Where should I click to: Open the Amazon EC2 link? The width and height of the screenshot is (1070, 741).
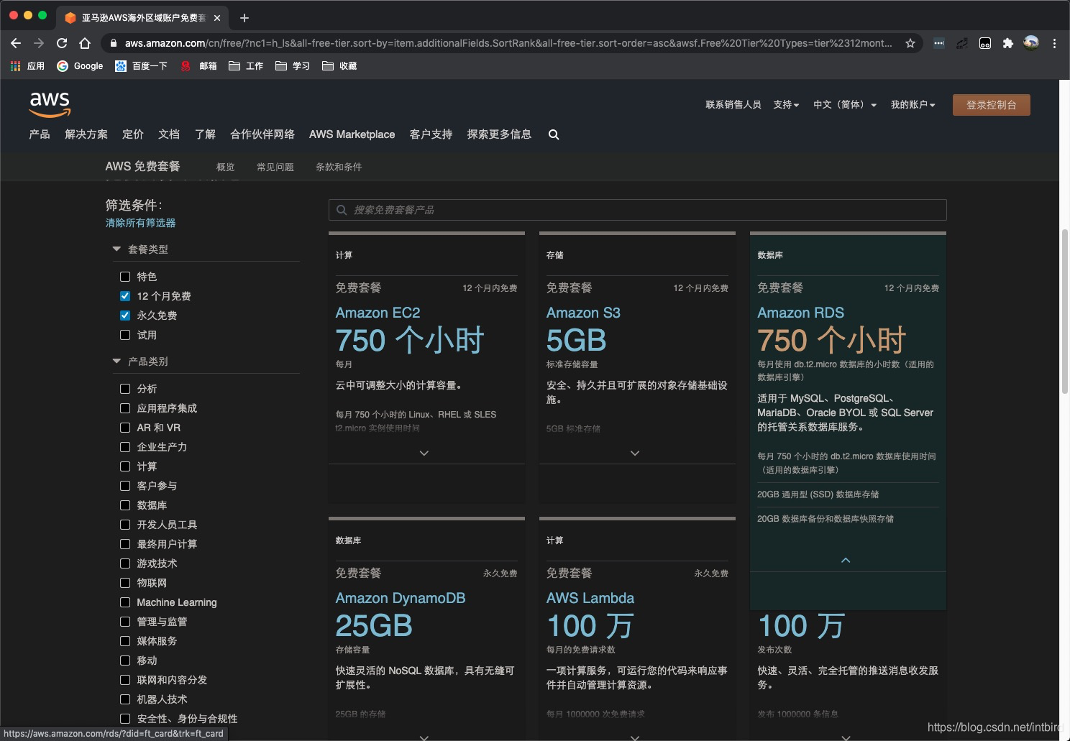(378, 313)
